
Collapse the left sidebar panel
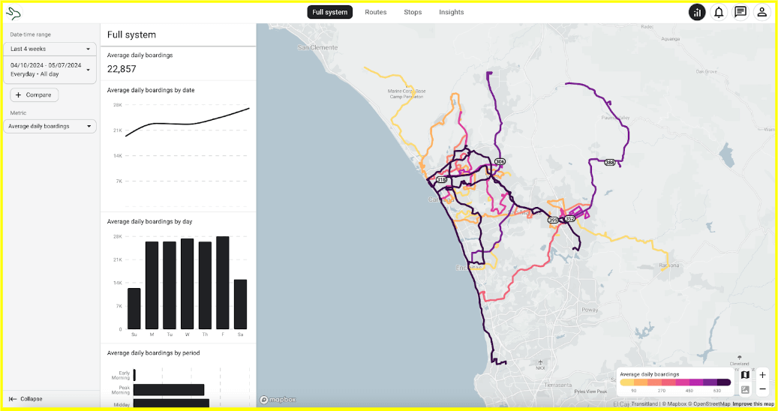pos(26,399)
